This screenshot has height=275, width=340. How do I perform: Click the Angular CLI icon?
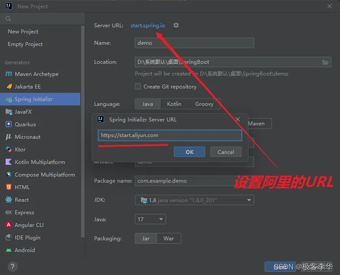point(9,225)
